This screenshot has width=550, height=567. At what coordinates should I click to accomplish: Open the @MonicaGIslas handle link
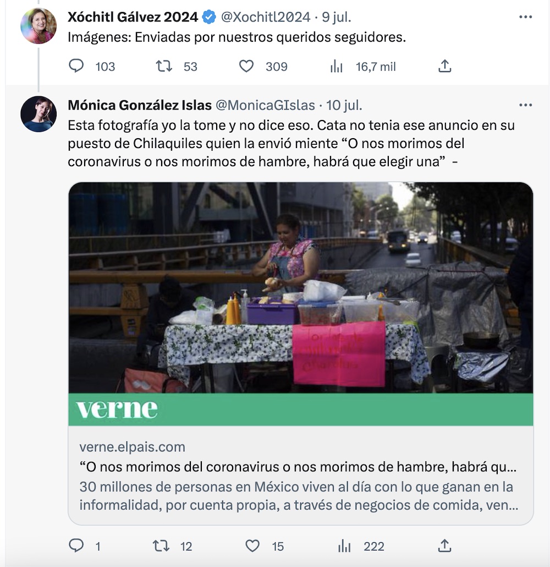265,105
